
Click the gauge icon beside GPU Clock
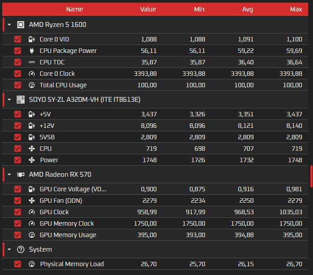32,212
